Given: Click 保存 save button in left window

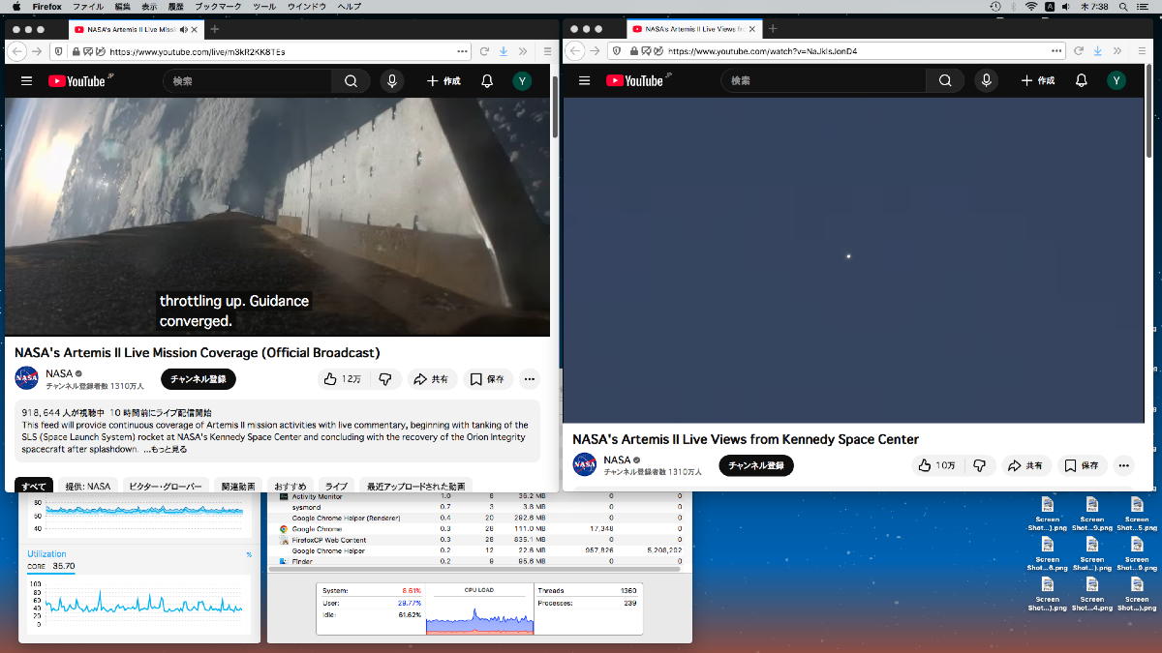Looking at the screenshot, I should tap(487, 379).
